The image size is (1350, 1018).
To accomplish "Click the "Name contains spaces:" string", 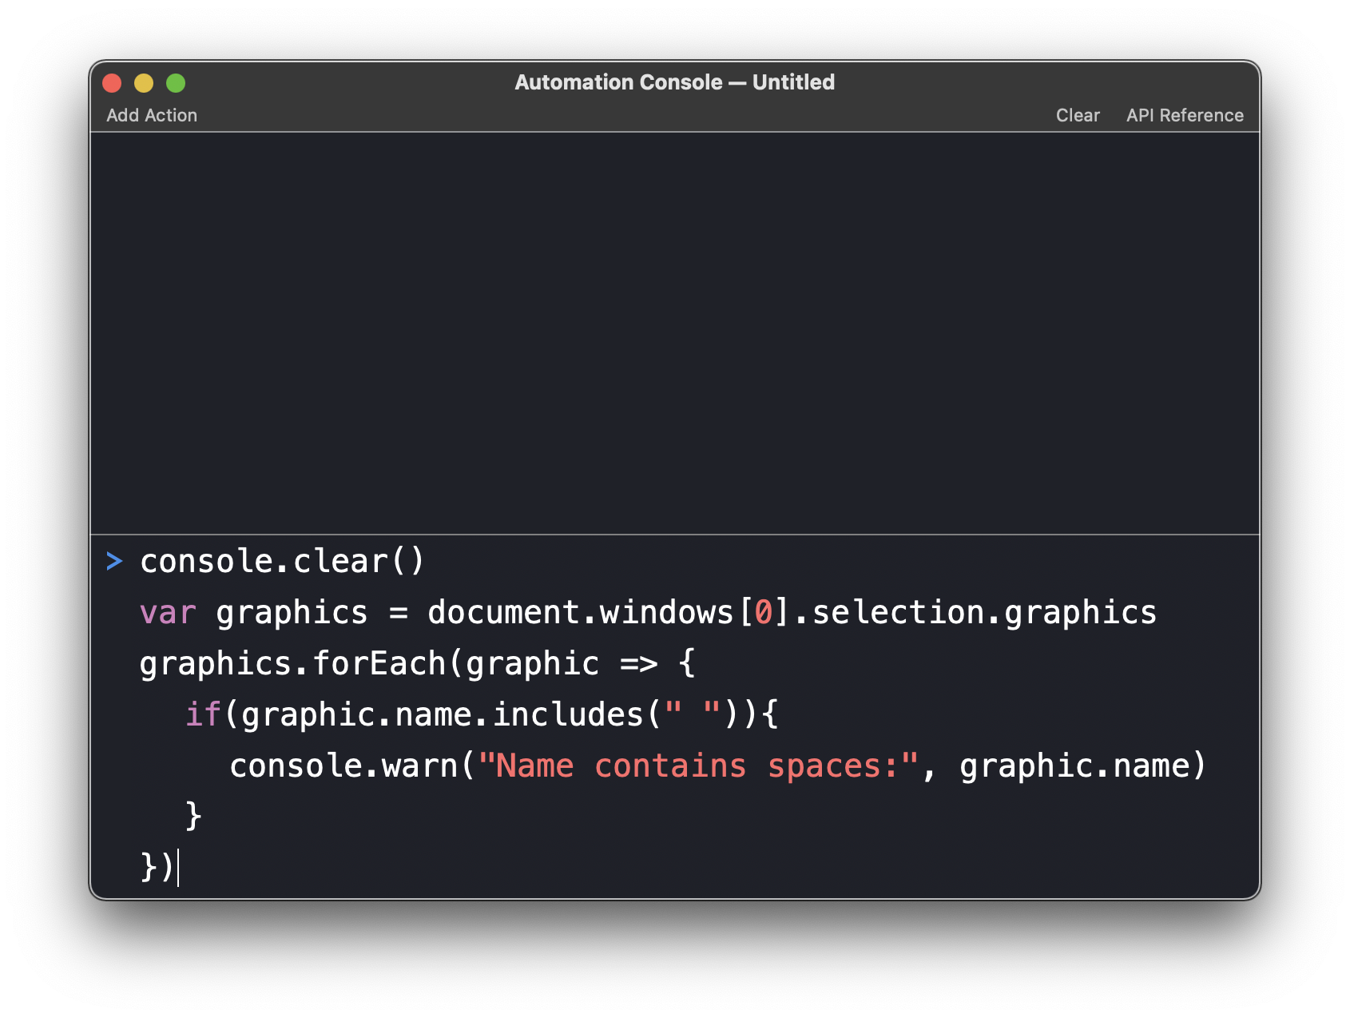I will click(x=698, y=765).
